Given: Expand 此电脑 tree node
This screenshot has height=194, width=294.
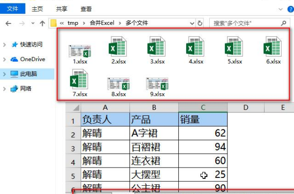Looking at the screenshot, I should point(4,74).
